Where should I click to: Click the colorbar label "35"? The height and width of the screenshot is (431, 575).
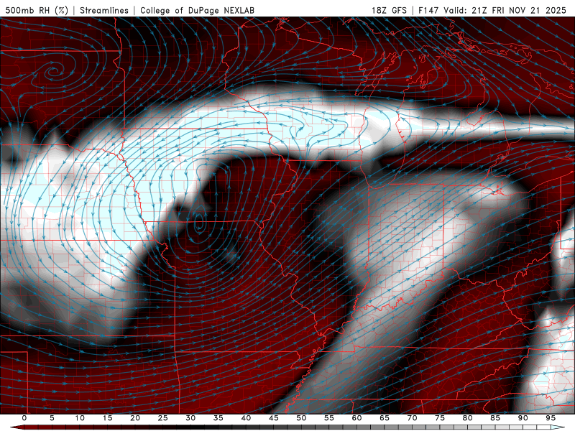click(x=218, y=418)
